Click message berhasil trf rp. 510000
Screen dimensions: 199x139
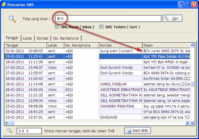coord(166,68)
